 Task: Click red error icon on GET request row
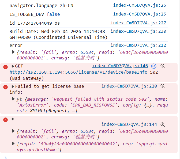click(5, 67)
